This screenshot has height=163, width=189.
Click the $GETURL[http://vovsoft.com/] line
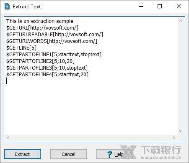click(x=42, y=28)
